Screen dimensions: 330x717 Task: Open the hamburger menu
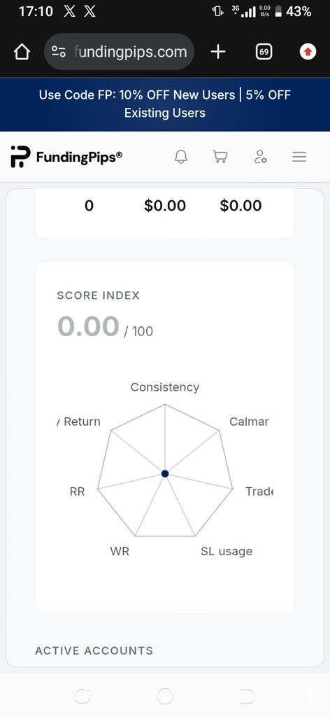click(299, 157)
